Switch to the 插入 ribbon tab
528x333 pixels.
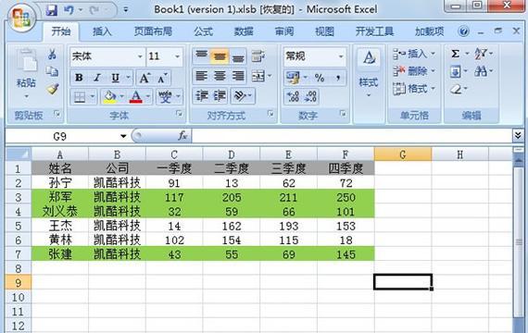pyautogui.click(x=102, y=31)
